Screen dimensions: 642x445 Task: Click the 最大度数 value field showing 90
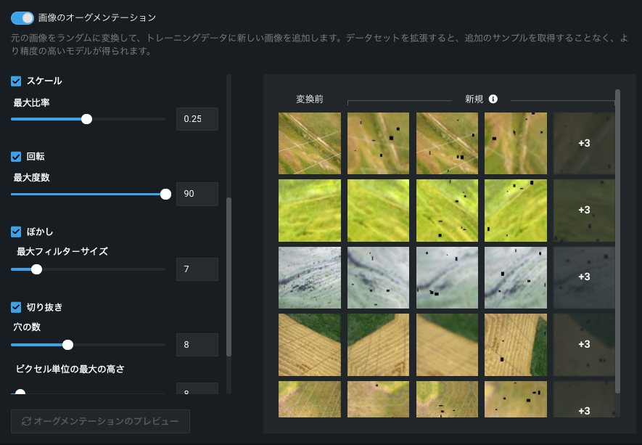coord(197,194)
